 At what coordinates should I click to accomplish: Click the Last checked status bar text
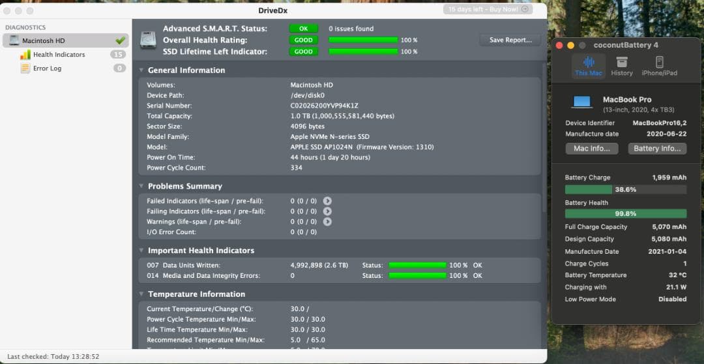pos(53,356)
